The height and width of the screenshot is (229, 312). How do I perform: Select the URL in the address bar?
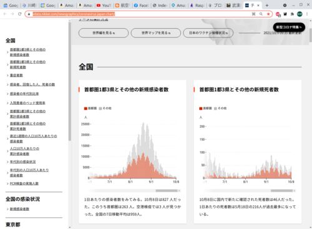point(74,14)
